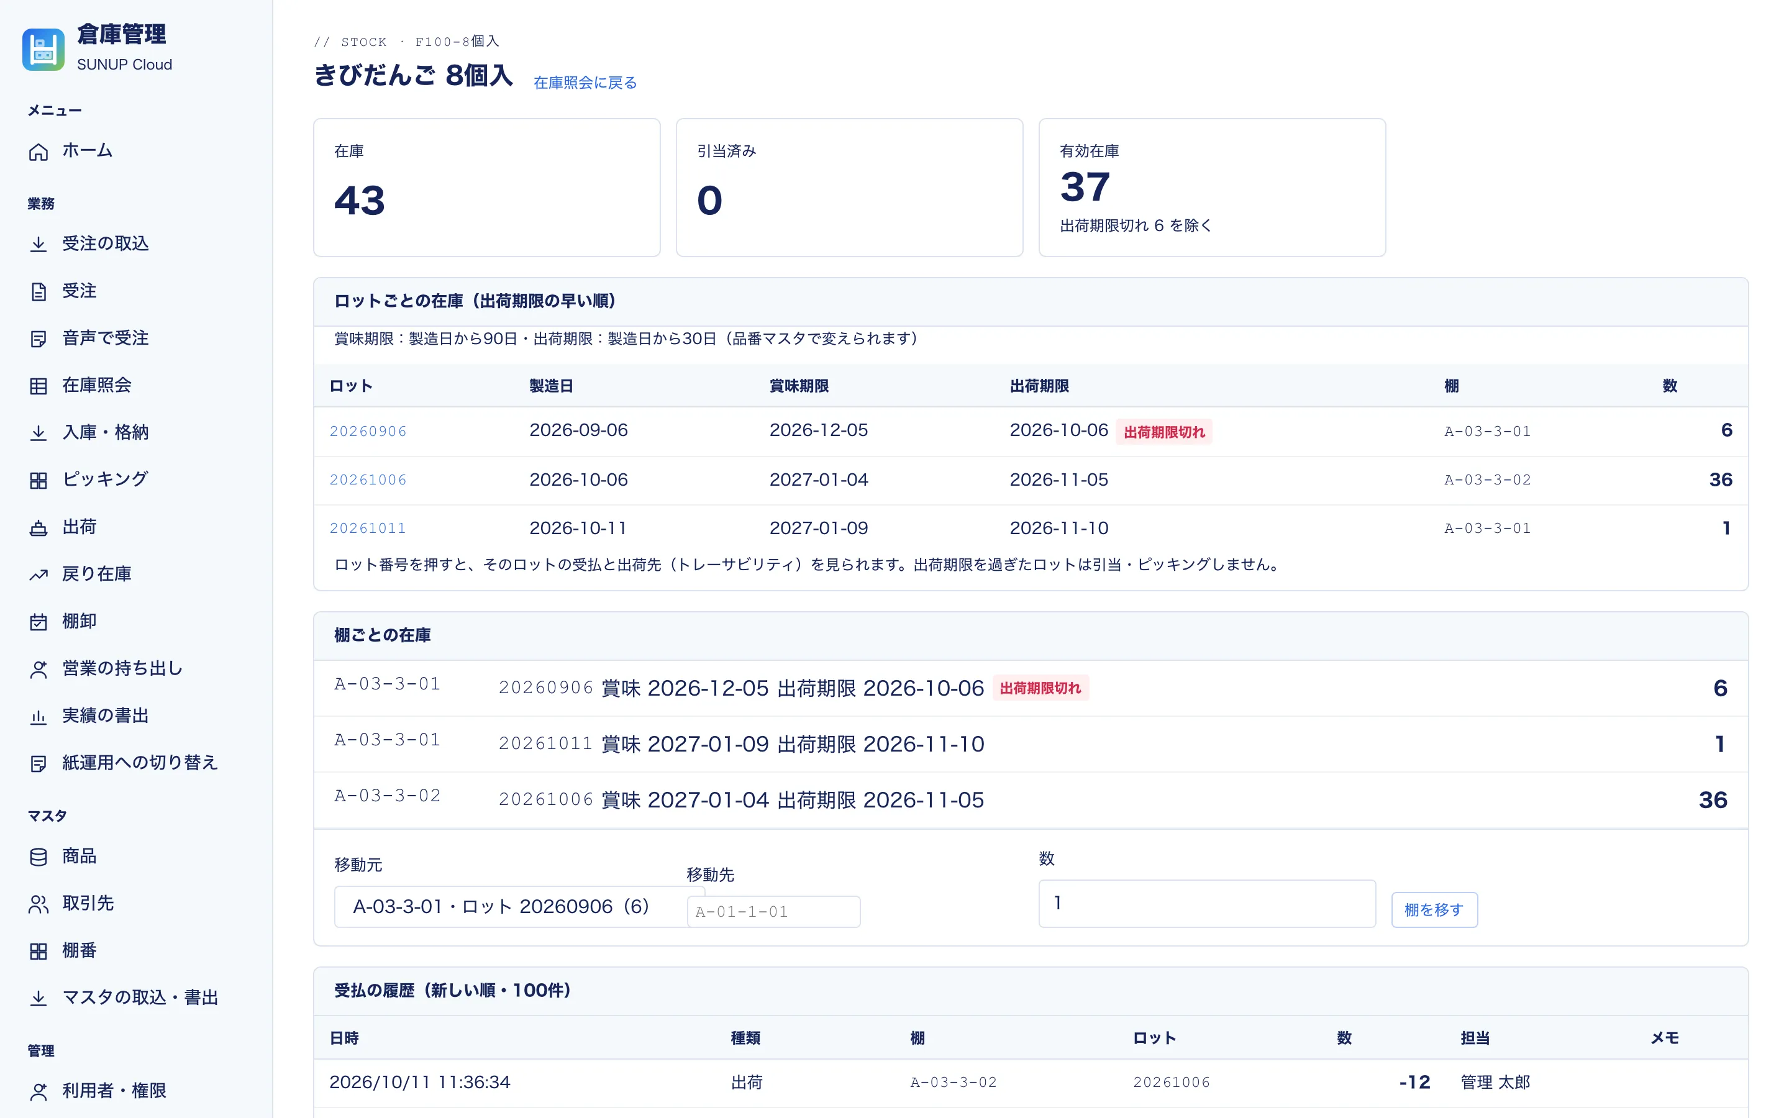Screen dimensions: 1789x1118
Task: Click the 実績の書出 bar chart icon
Action: tap(39, 717)
